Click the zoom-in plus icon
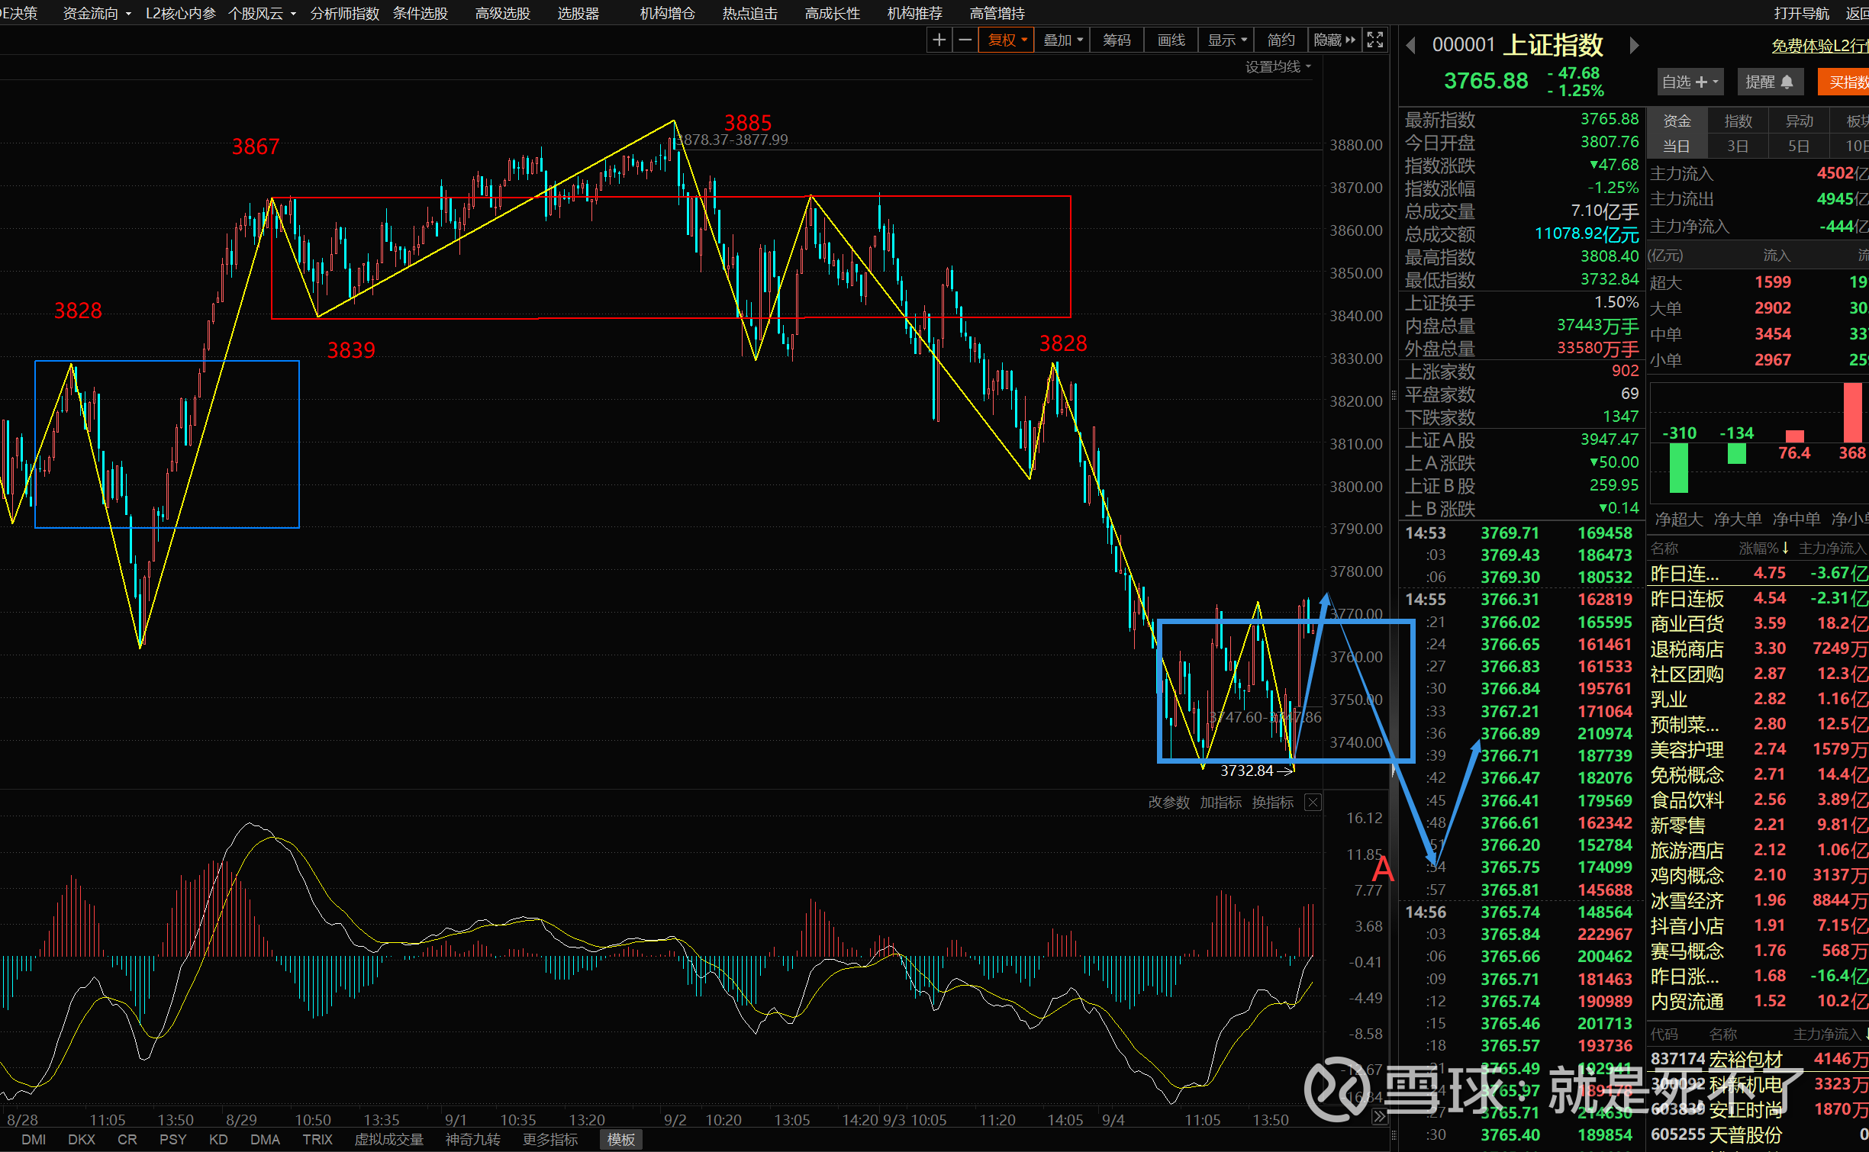The height and width of the screenshot is (1152, 1869). click(939, 40)
